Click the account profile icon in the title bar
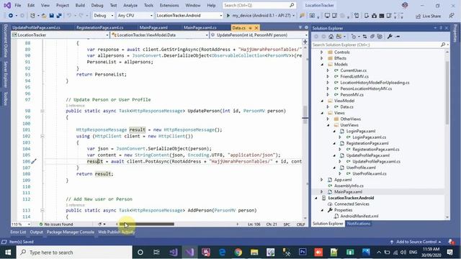The image size is (461, 259). coord(405,5)
